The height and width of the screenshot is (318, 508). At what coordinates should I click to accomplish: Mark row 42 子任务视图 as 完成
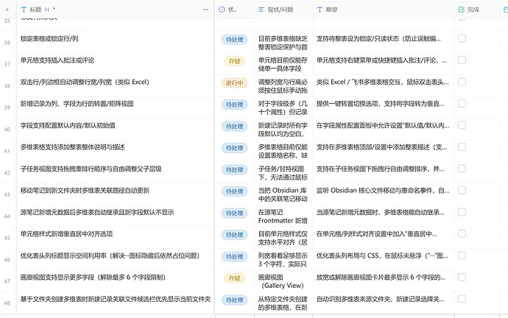(x=462, y=169)
